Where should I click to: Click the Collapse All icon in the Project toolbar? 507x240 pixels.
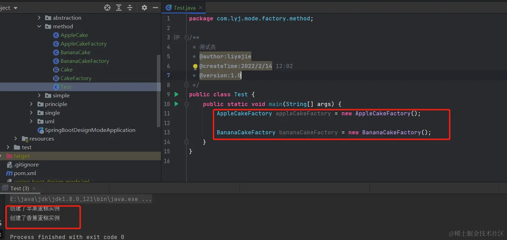pyautogui.click(x=130, y=8)
